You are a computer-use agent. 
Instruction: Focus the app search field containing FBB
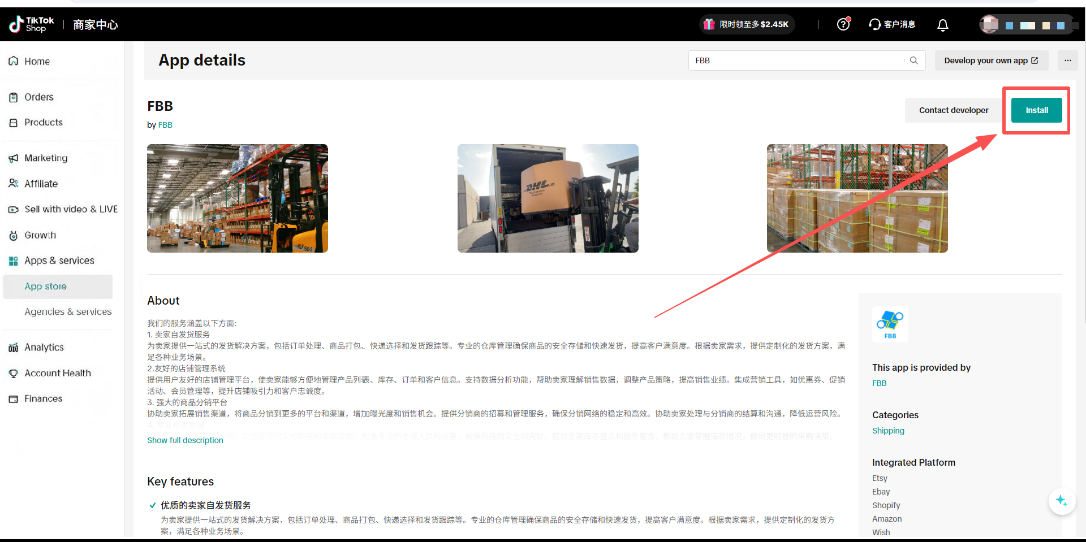click(x=807, y=60)
